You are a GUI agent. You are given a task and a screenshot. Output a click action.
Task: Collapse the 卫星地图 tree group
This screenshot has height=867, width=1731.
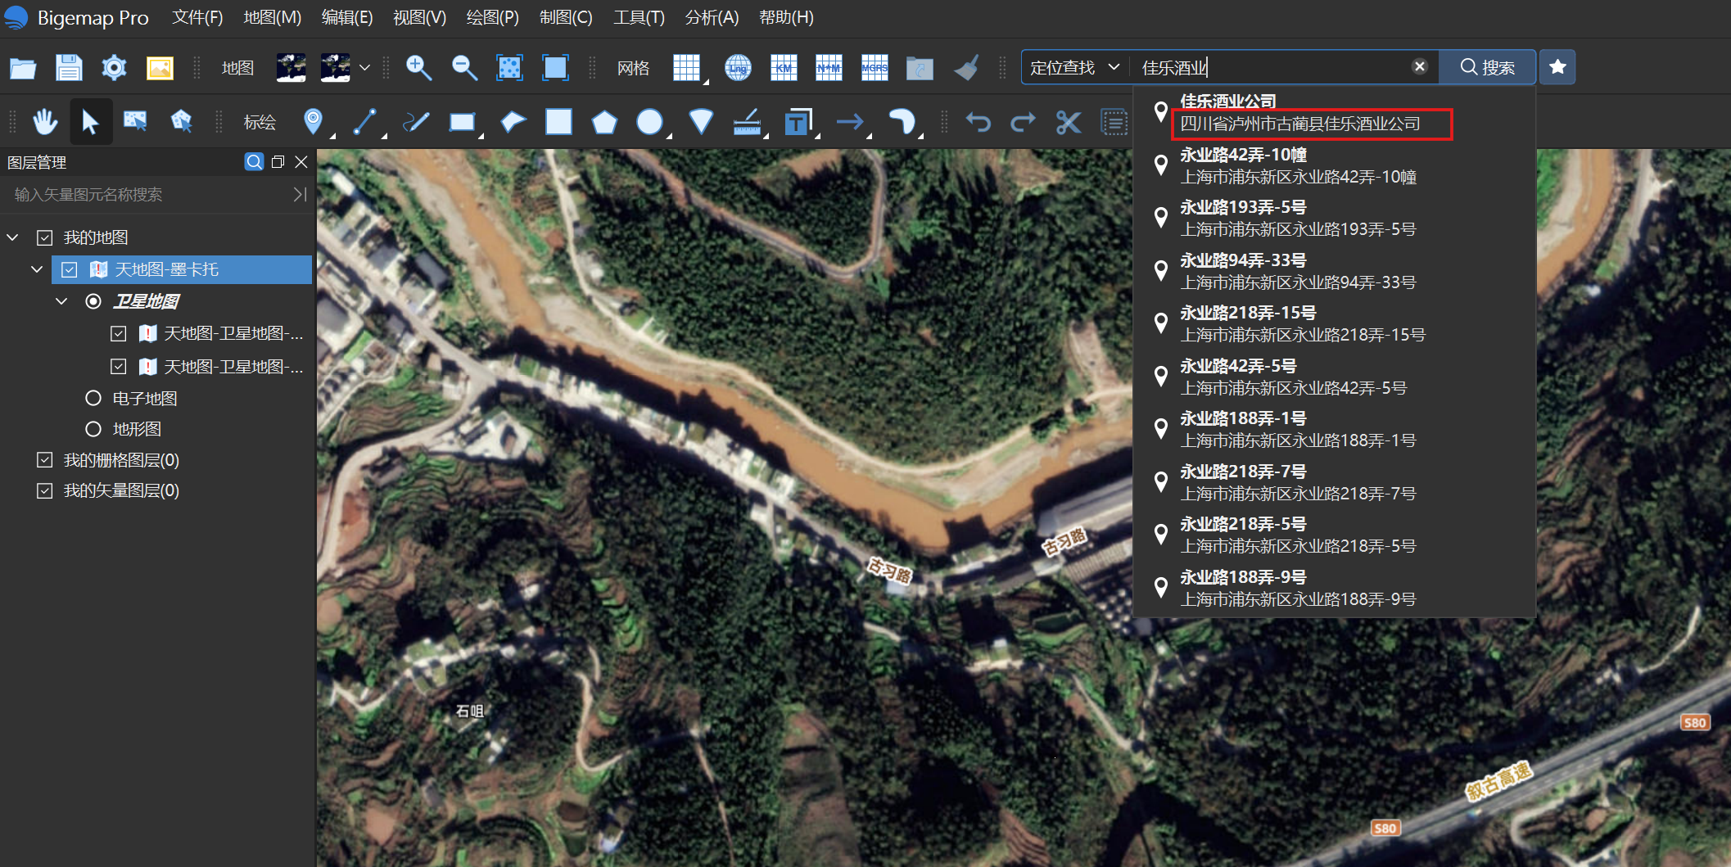[x=61, y=301]
